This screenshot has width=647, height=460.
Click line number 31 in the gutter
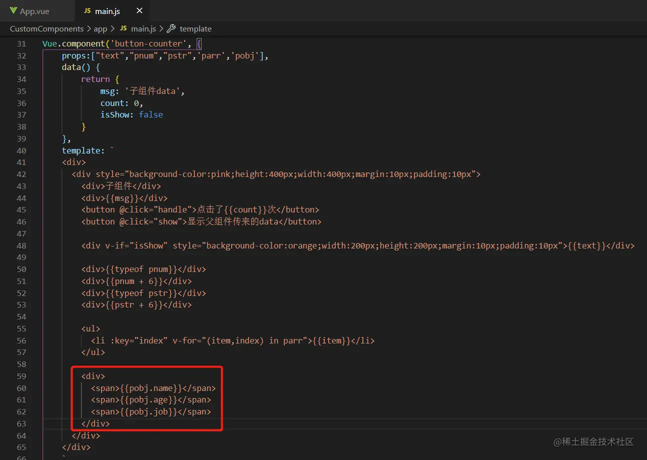[x=22, y=43]
